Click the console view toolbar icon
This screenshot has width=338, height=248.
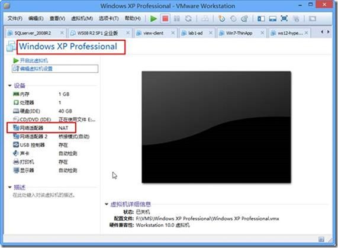click(x=313, y=19)
